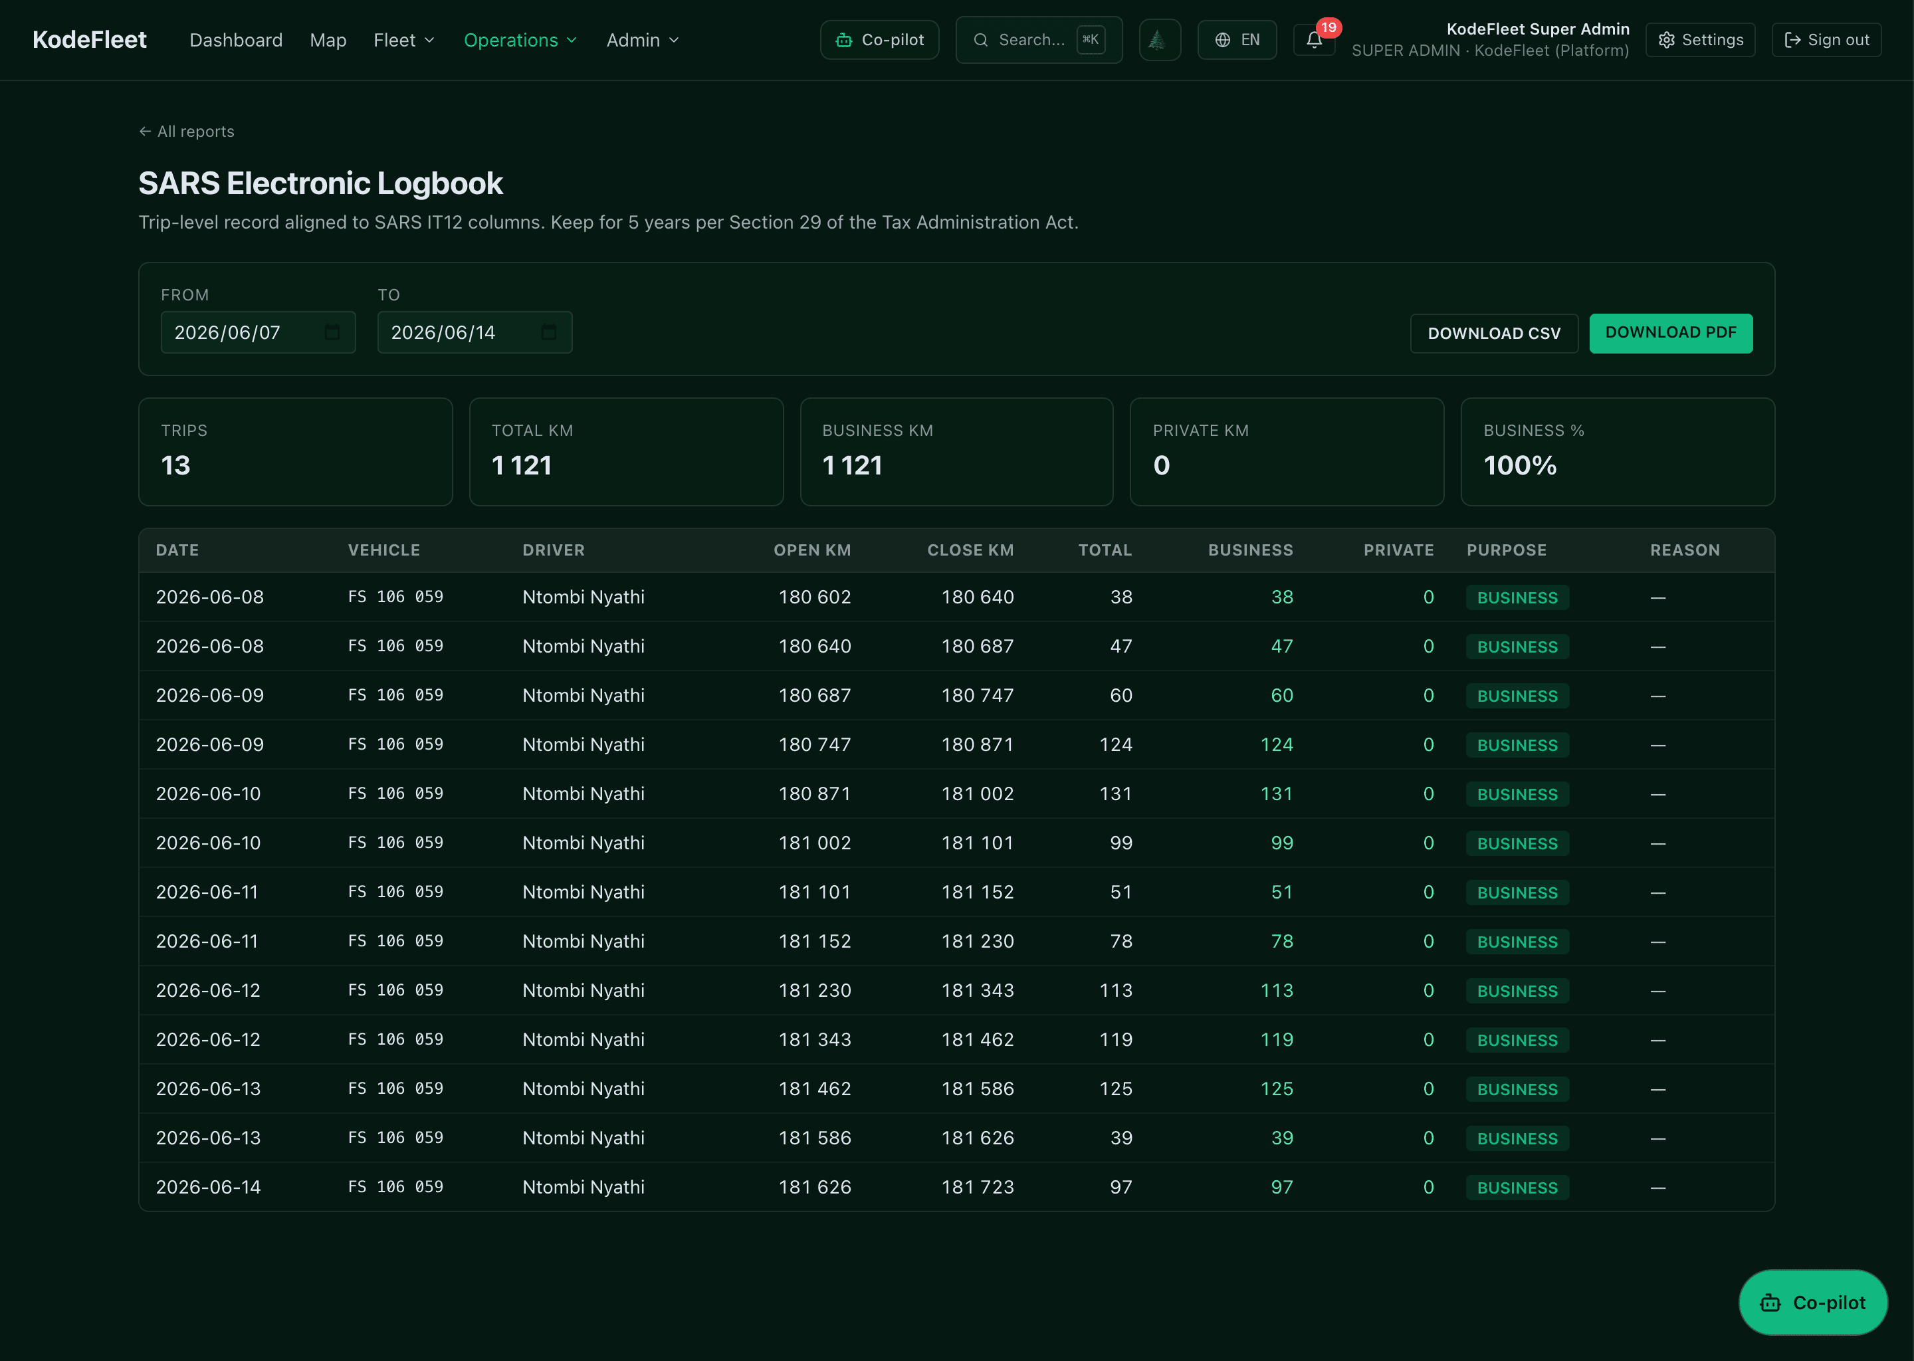
Task: Open the Co-pilot button in header
Action: click(x=879, y=39)
